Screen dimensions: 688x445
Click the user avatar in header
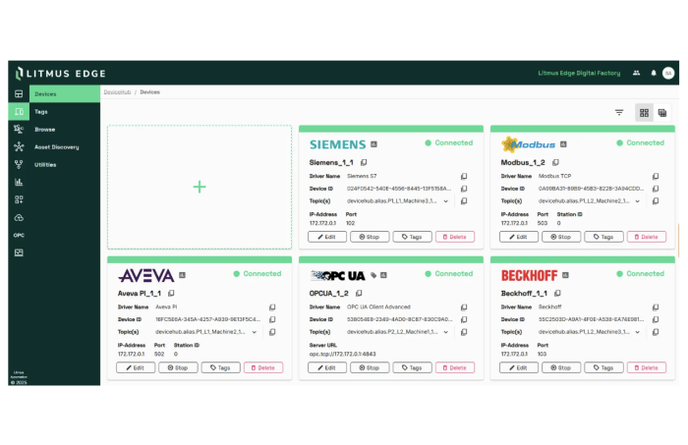[668, 73]
